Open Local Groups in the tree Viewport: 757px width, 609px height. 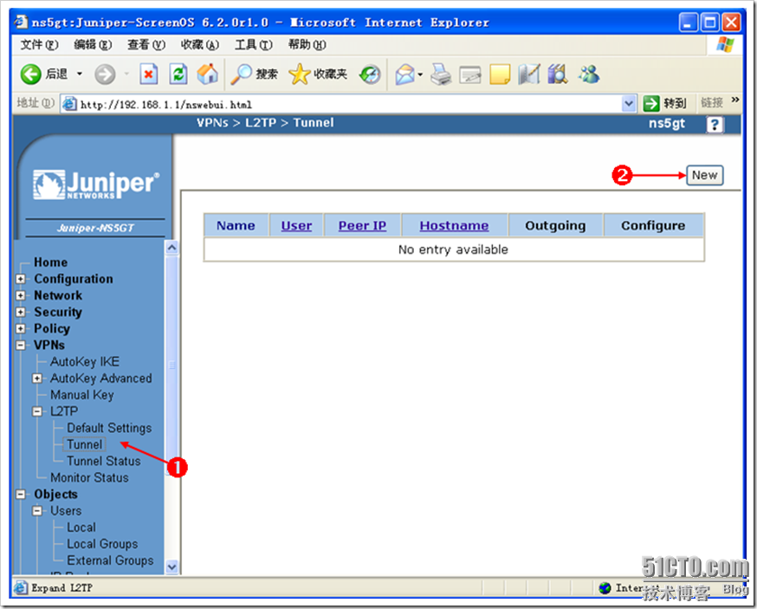102,544
